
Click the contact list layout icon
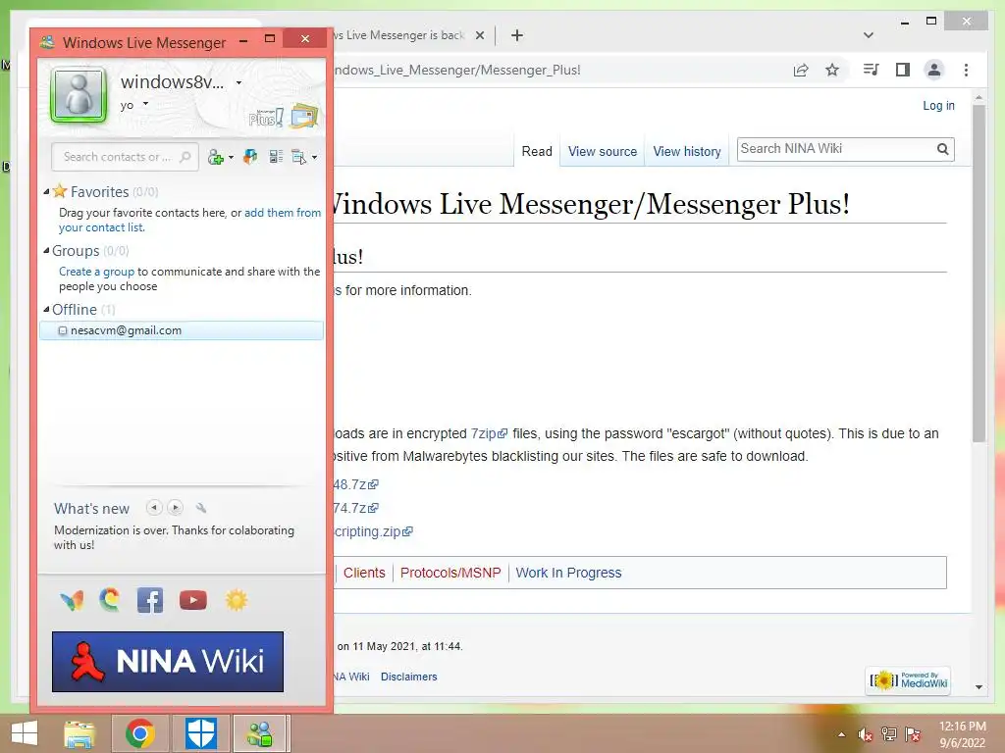[276, 156]
